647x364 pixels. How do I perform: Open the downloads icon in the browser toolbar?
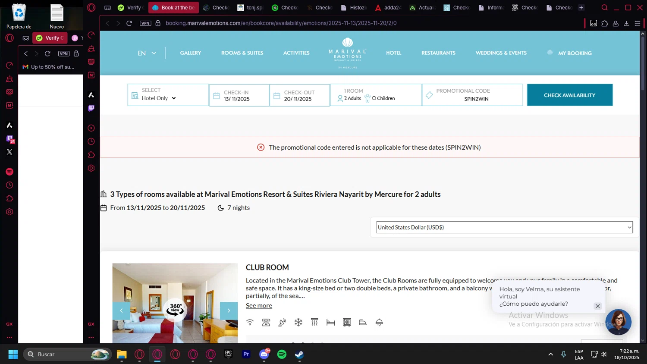point(627,23)
